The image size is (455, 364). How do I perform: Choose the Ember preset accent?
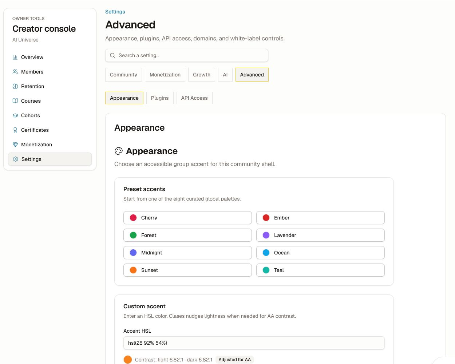[x=320, y=218]
